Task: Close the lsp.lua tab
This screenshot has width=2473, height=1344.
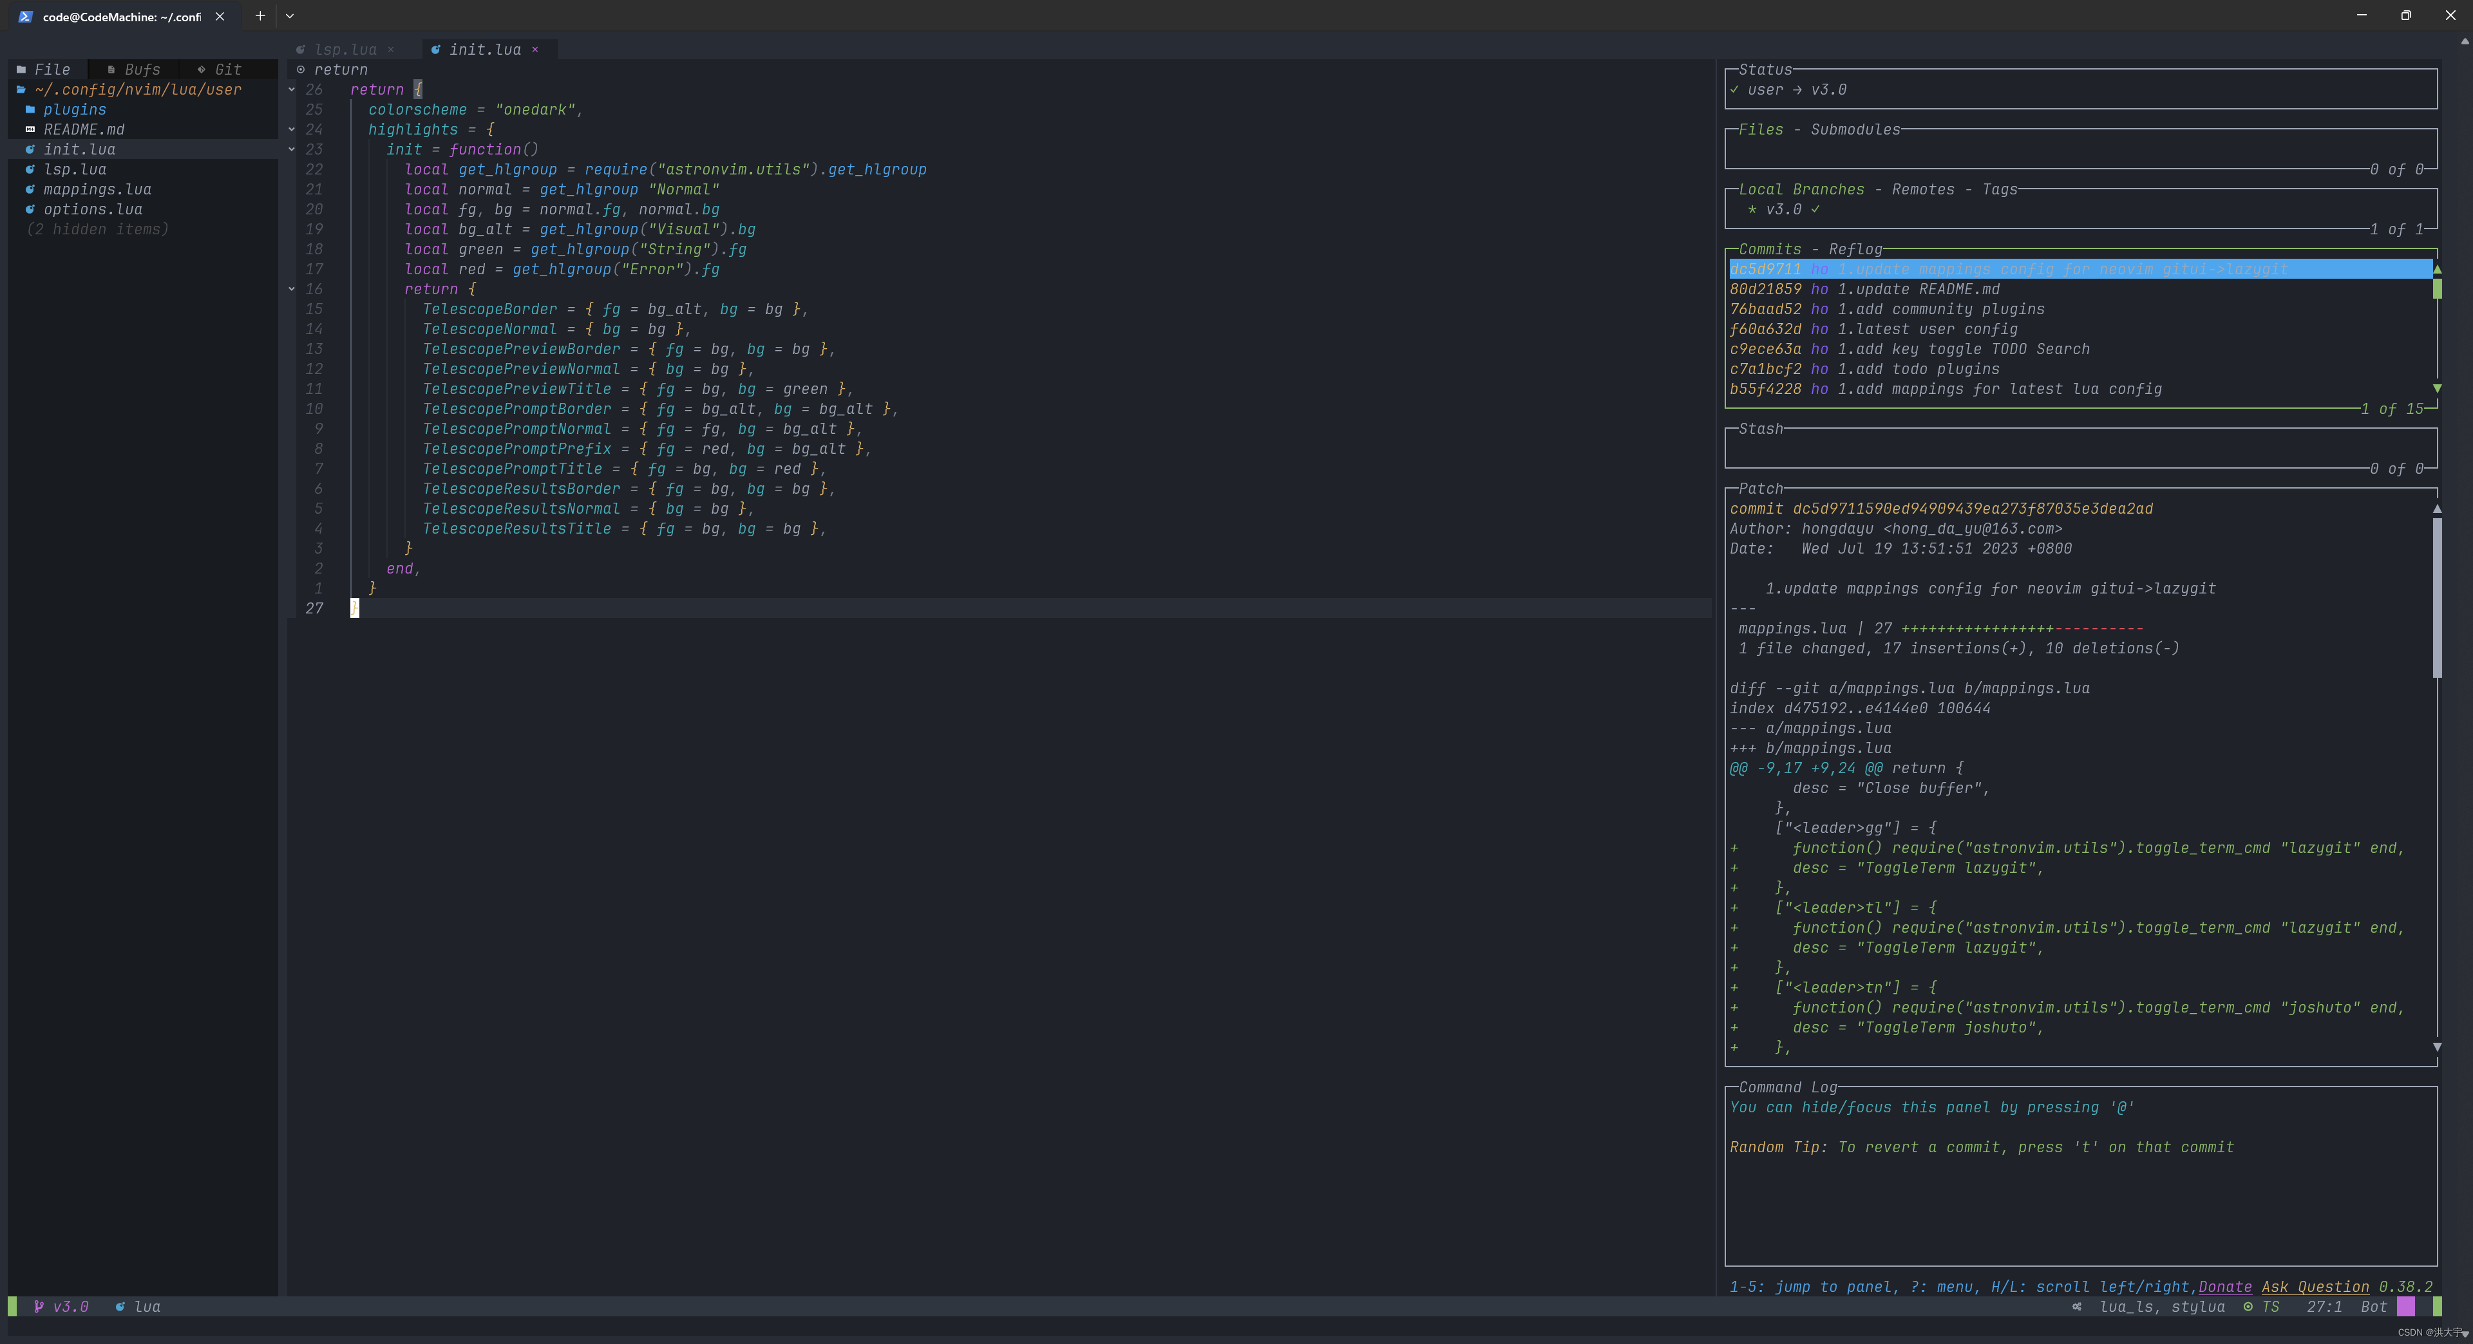Action: pyautogui.click(x=391, y=49)
